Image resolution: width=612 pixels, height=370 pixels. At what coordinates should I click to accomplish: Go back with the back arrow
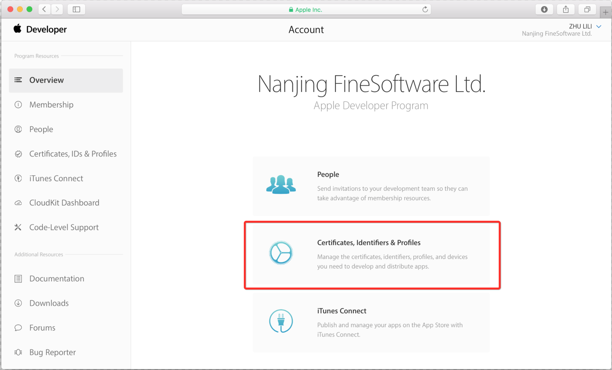pyautogui.click(x=44, y=10)
